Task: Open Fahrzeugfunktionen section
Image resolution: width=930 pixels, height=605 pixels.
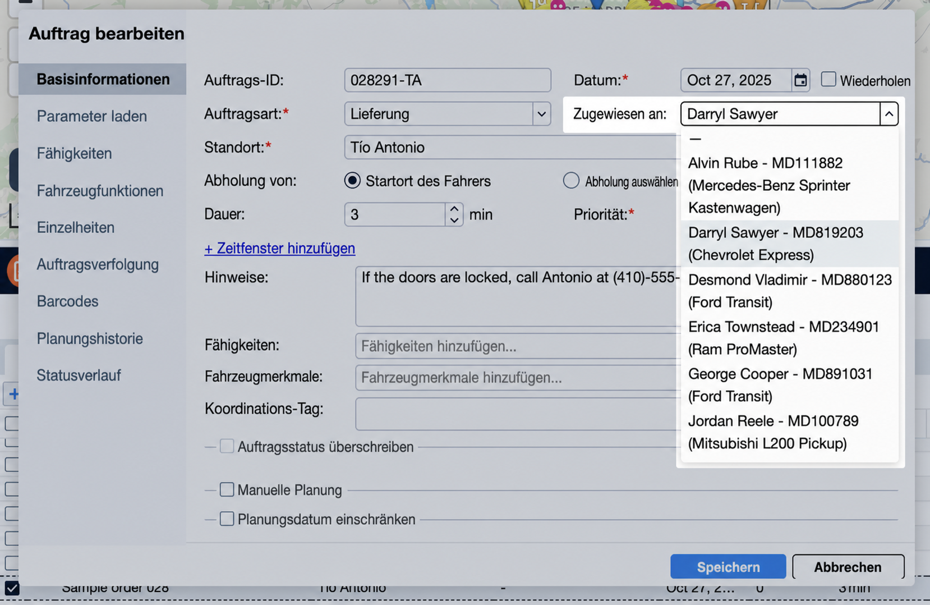Action: [100, 191]
